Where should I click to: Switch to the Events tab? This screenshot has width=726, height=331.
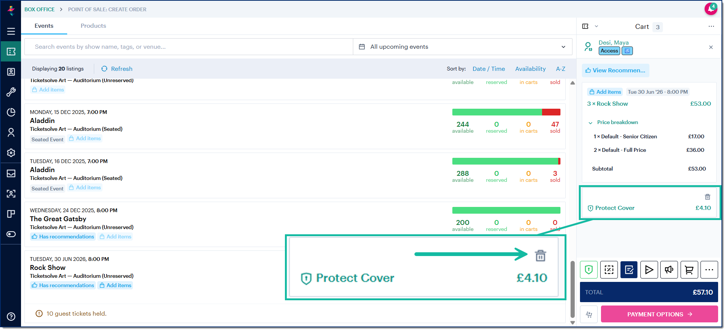(x=44, y=26)
